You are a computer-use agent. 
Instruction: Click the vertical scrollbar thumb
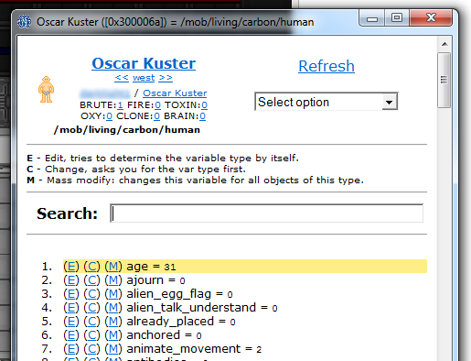tap(444, 80)
